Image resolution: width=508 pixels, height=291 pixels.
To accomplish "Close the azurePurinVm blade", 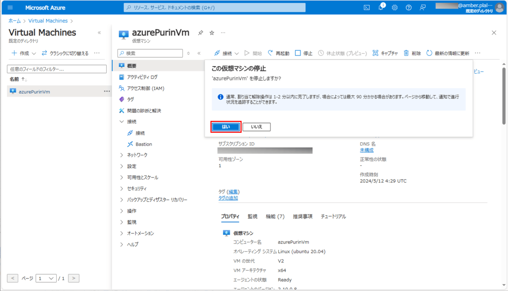I will coord(494,33).
